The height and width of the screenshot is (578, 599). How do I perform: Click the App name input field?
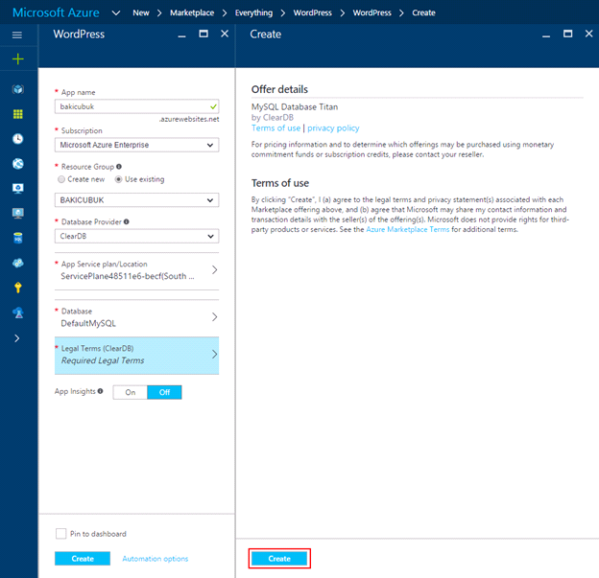click(136, 106)
